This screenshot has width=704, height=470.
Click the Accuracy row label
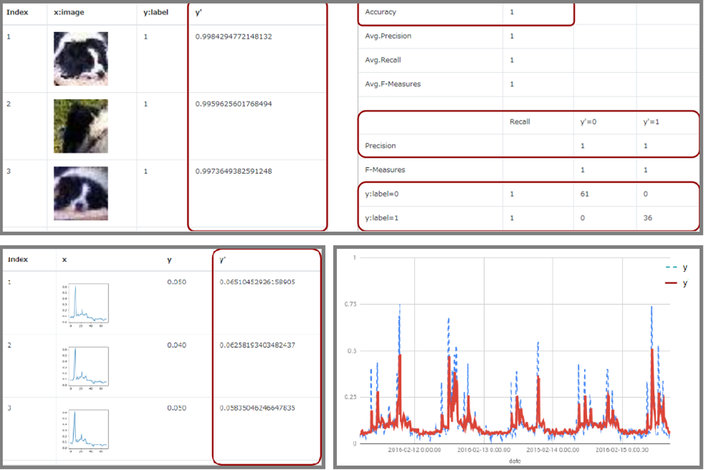click(380, 12)
